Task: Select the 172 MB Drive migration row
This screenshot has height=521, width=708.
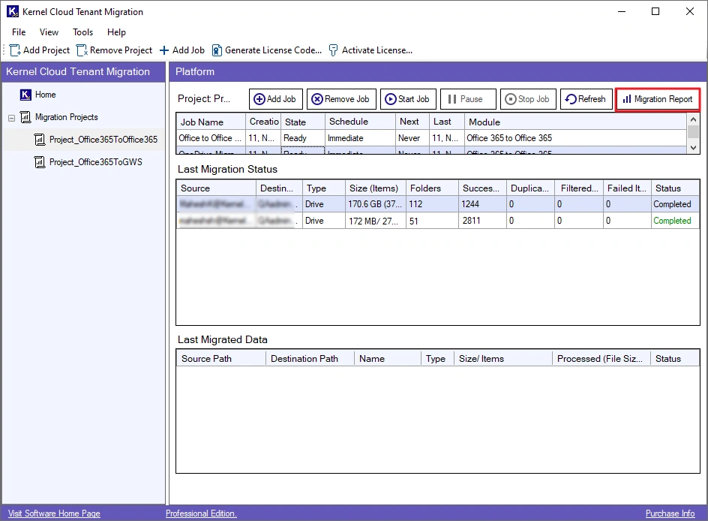Action: (x=375, y=221)
